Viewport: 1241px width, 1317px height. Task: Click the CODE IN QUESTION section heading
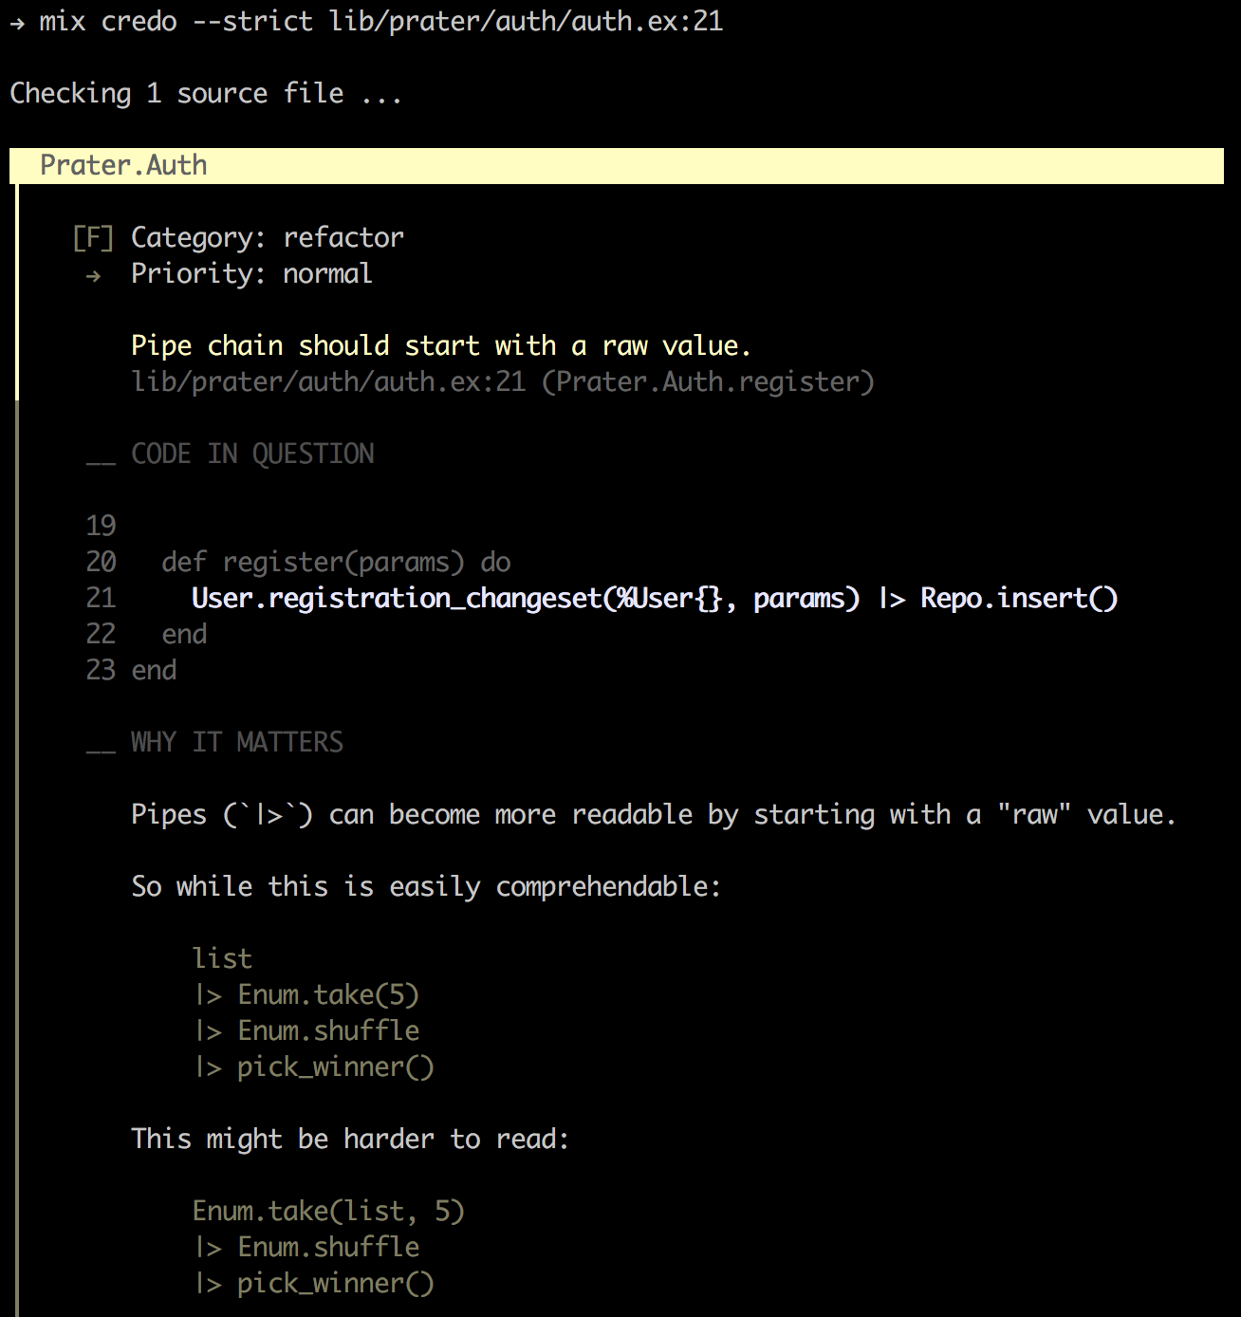252,454
